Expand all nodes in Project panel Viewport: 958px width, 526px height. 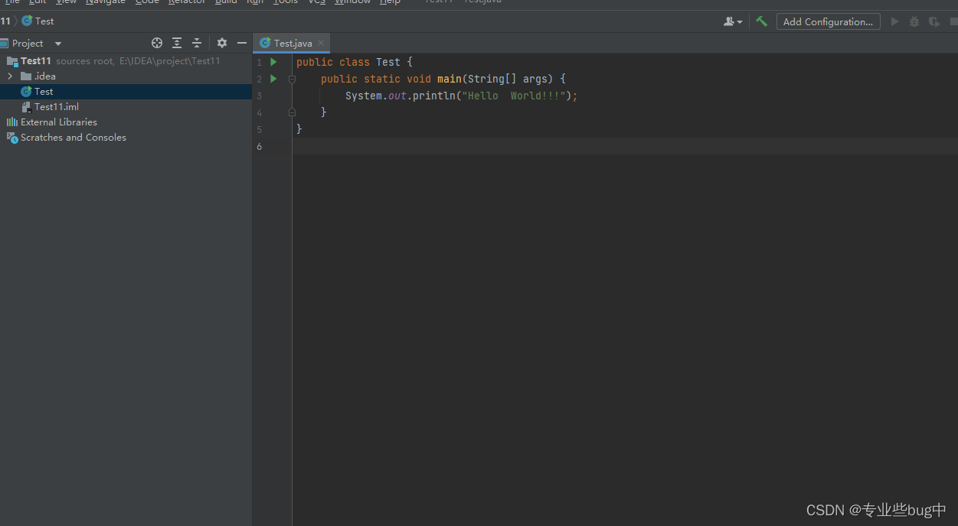coord(177,44)
